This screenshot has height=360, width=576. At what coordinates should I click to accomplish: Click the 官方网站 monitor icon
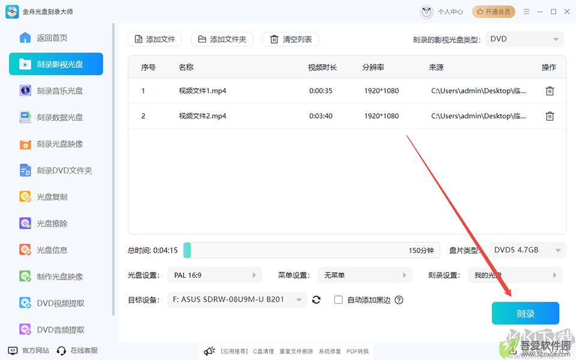click(x=13, y=350)
